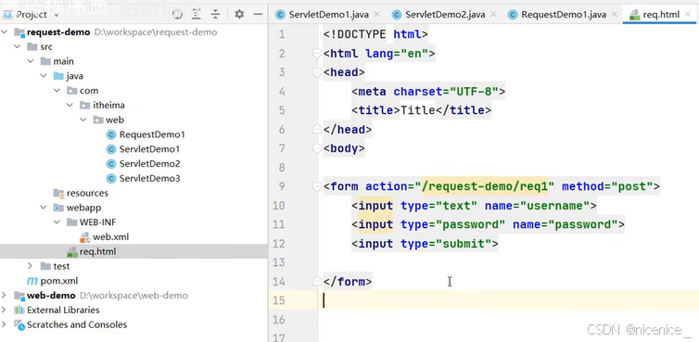699x342 pixels.
Task: Hide the Project tool window via minus icon
Action: 258,15
